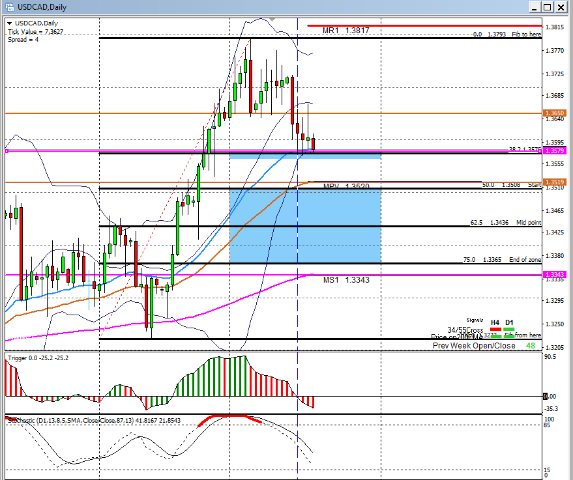
Task: Click the 1.3815 value on price scale
Action: [x=554, y=27]
